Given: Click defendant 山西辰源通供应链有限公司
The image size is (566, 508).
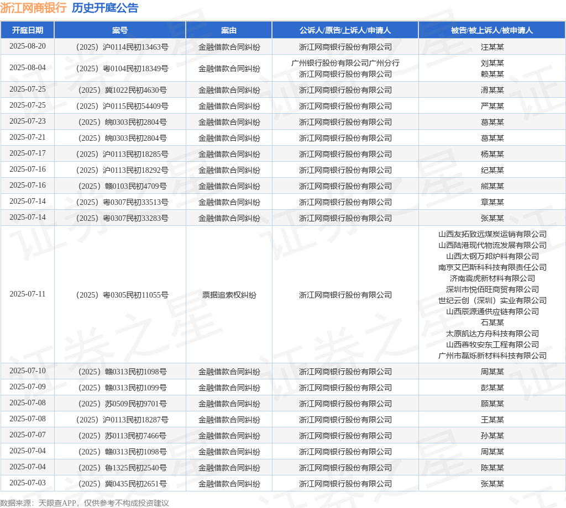Looking at the screenshot, I should 492,312.
